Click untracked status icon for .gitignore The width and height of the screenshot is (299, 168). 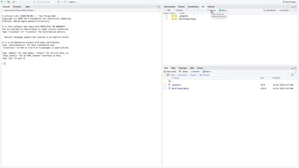click(174, 16)
